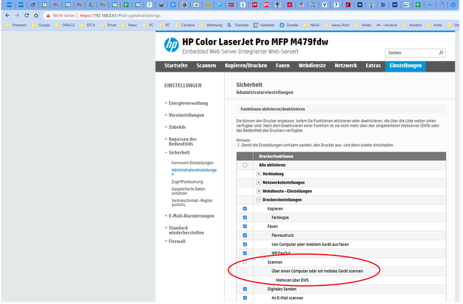Open the Netzwerk tab
Image resolution: width=463 pixels, height=304 pixels.
[346, 66]
